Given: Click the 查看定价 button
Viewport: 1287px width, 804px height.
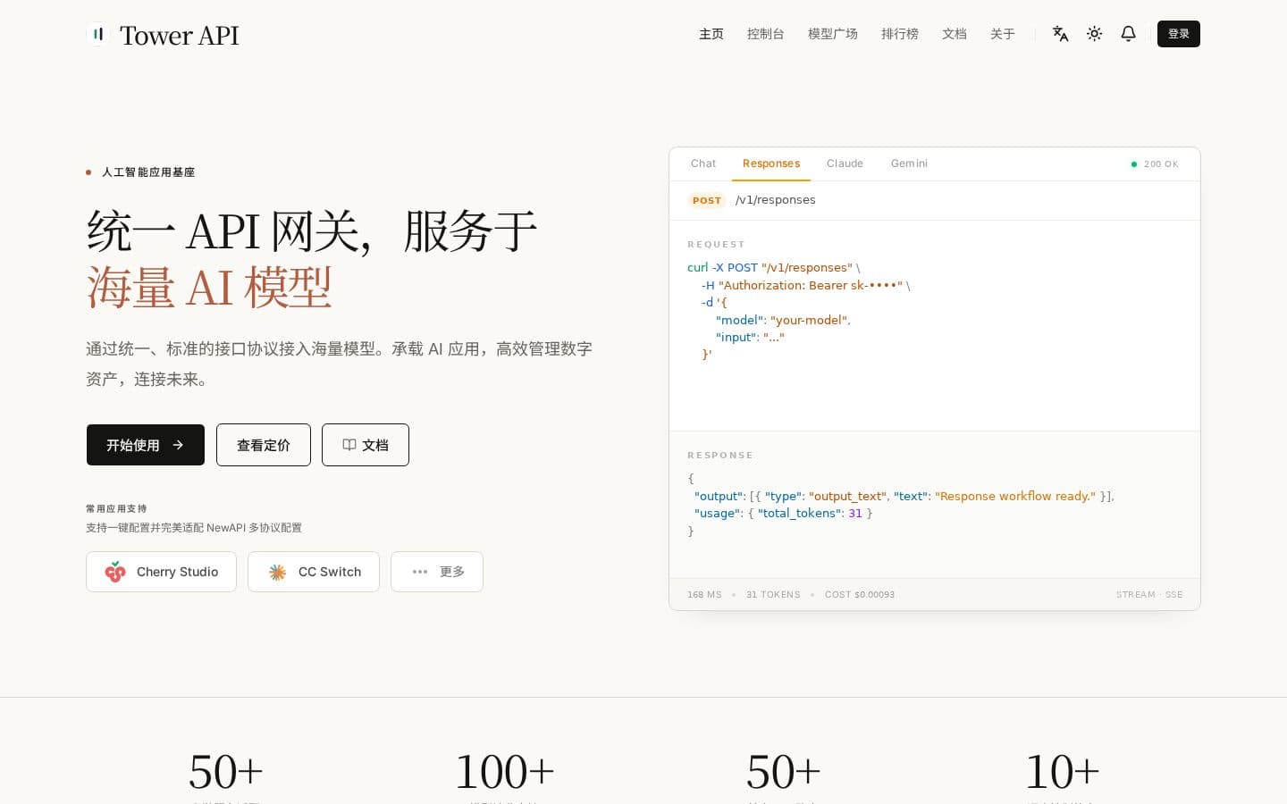Looking at the screenshot, I should pos(264,445).
